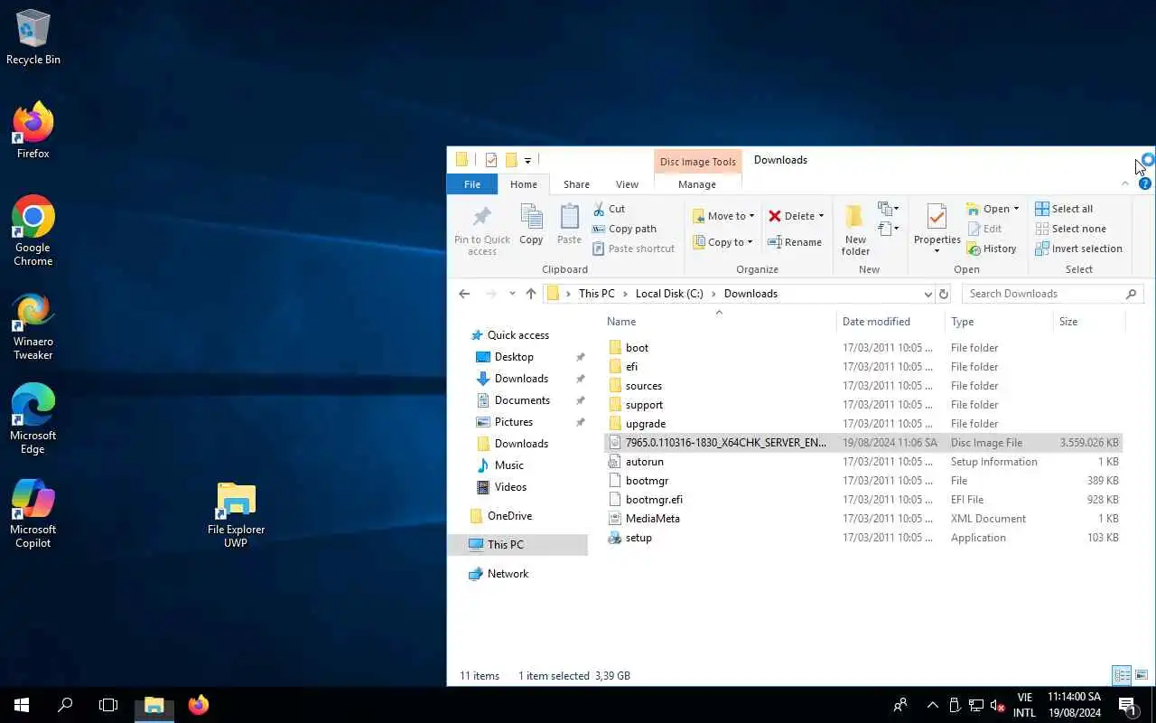Click the Cut scissors icon
This screenshot has width=1156, height=723.
point(599,209)
